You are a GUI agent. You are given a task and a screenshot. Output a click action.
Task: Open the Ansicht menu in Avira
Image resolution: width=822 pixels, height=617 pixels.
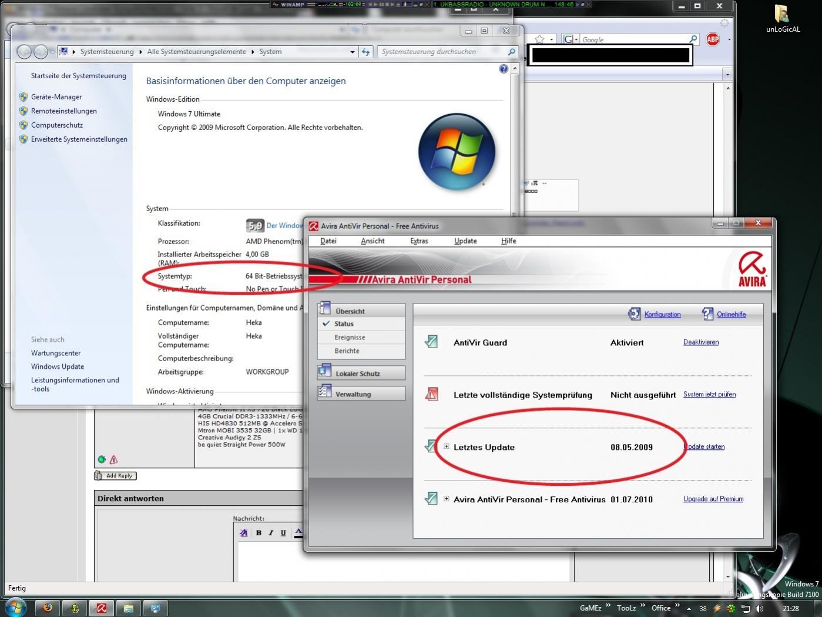[x=373, y=241]
